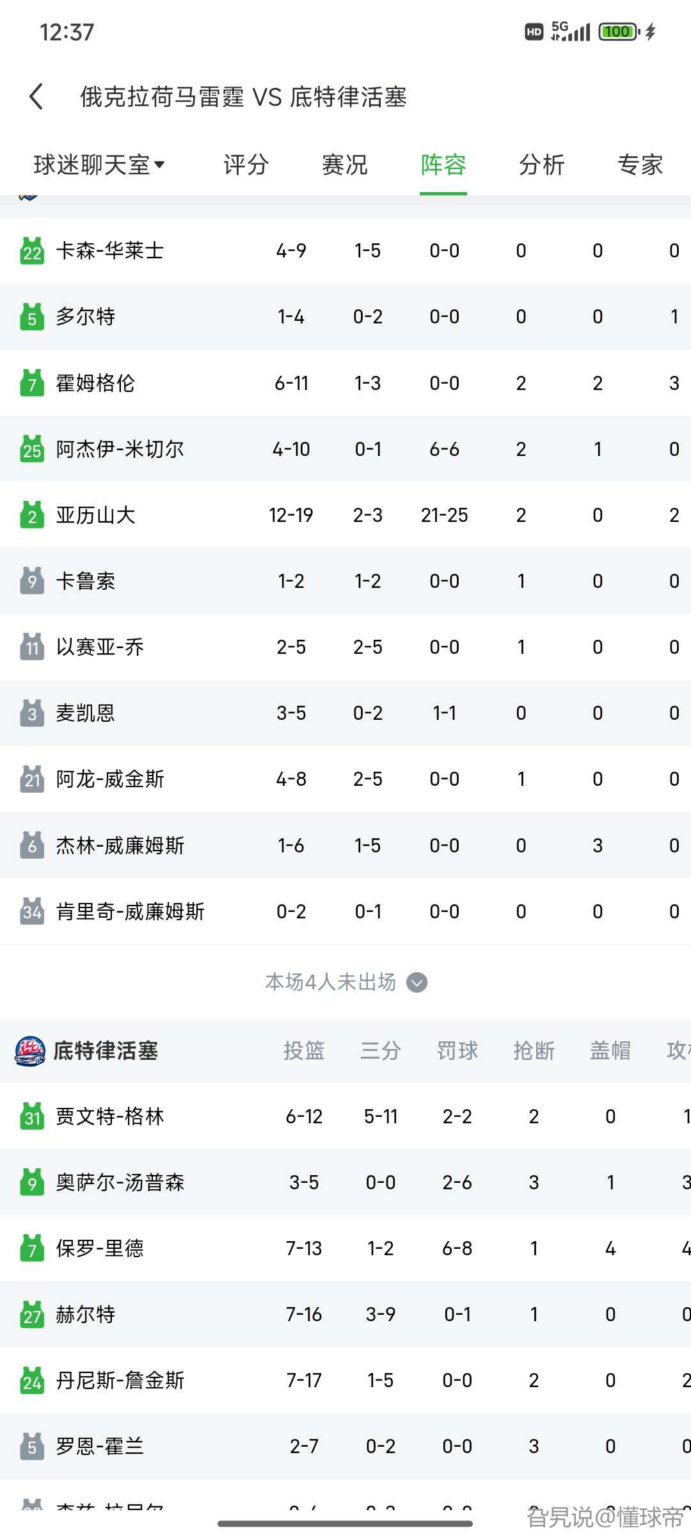Image resolution: width=691 pixels, height=1537 pixels.
Task: Open the 分析 tab
Action: pos(542,165)
